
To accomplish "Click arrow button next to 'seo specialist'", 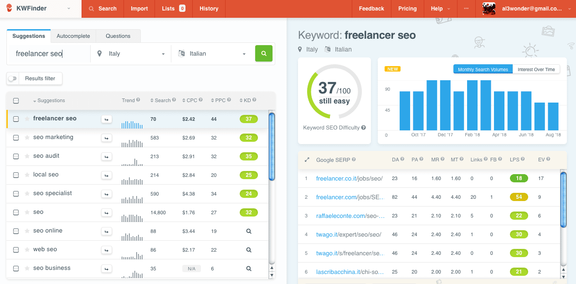I will [106, 194].
